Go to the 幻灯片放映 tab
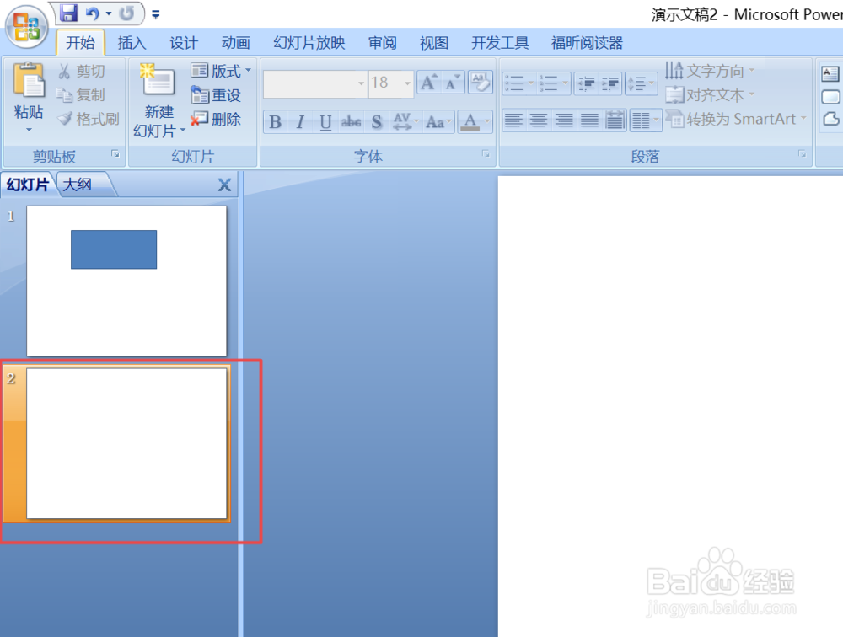 pyautogui.click(x=309, y=42)
